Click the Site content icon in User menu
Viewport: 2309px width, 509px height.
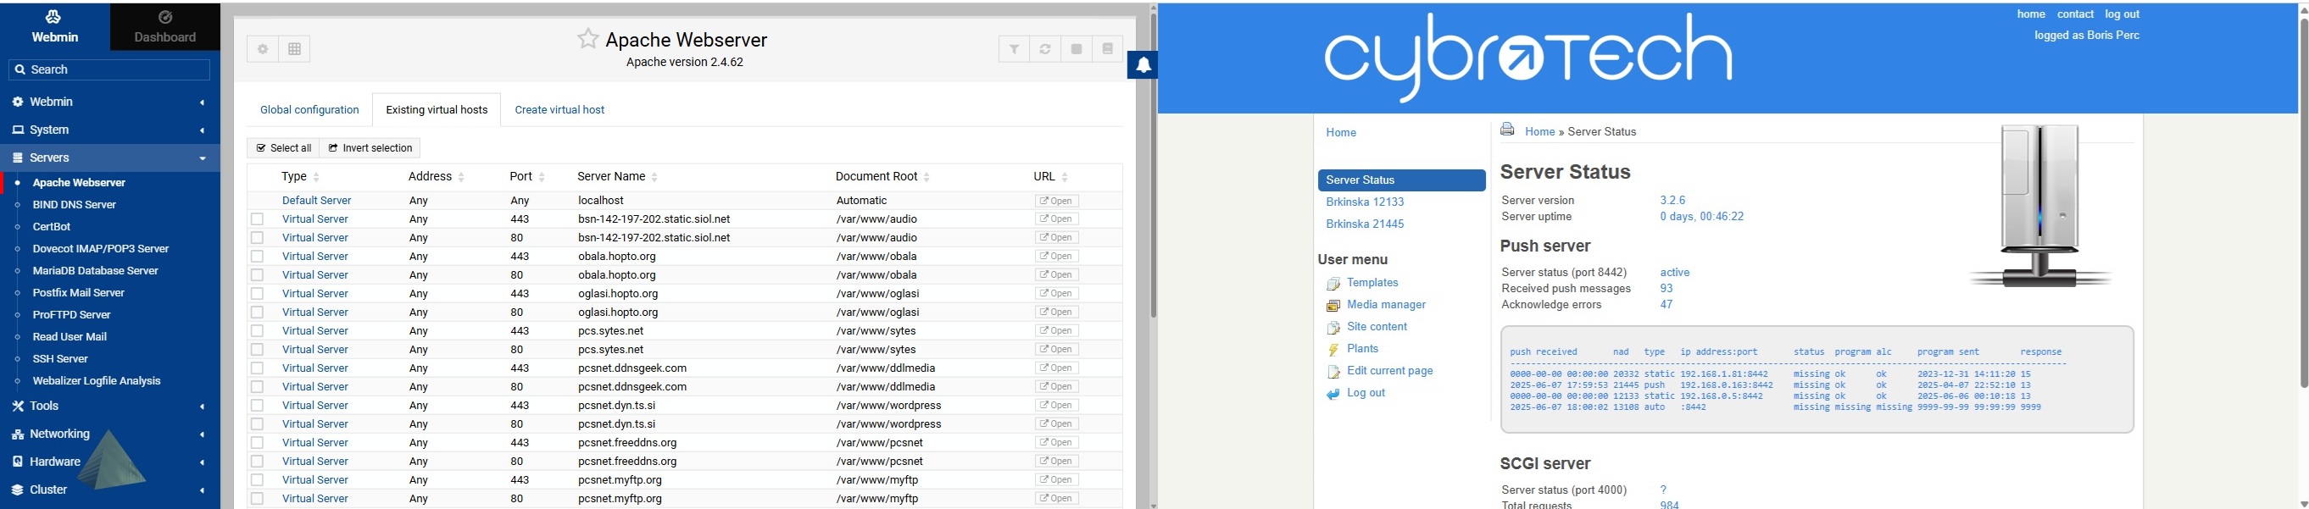tap(1333, 328)
